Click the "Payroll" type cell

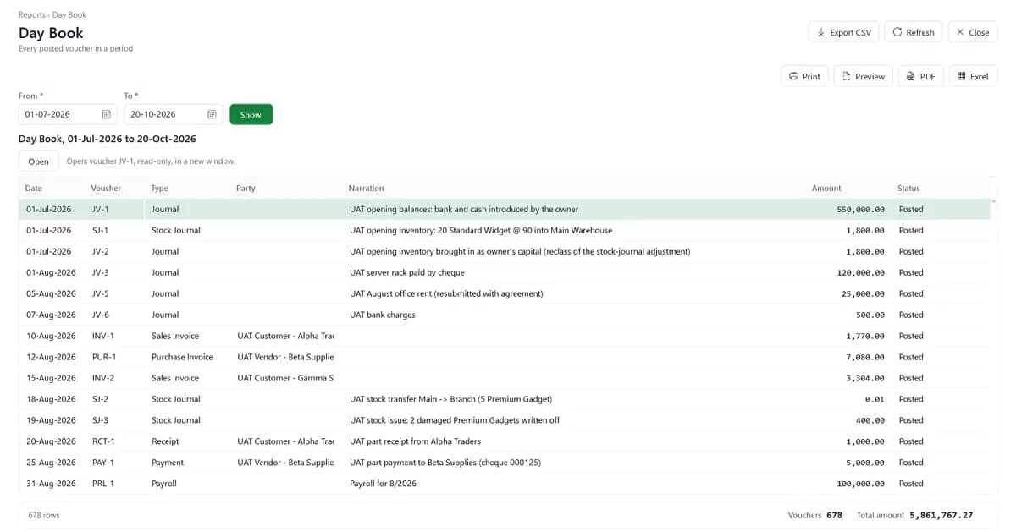[x=164, y=484]
